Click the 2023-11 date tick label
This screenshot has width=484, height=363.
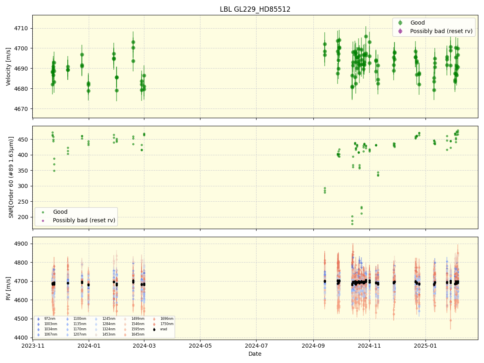pyautogui.click(x=33, y=346)
